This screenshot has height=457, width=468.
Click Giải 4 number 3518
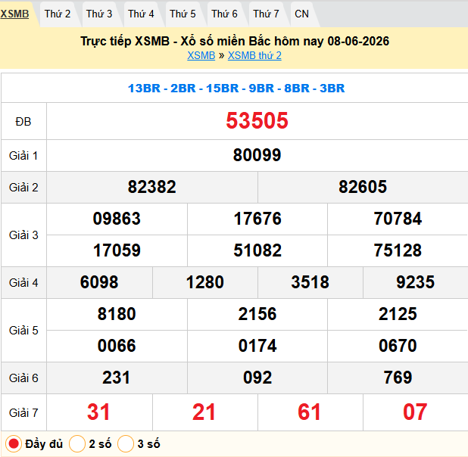[310, 282]
